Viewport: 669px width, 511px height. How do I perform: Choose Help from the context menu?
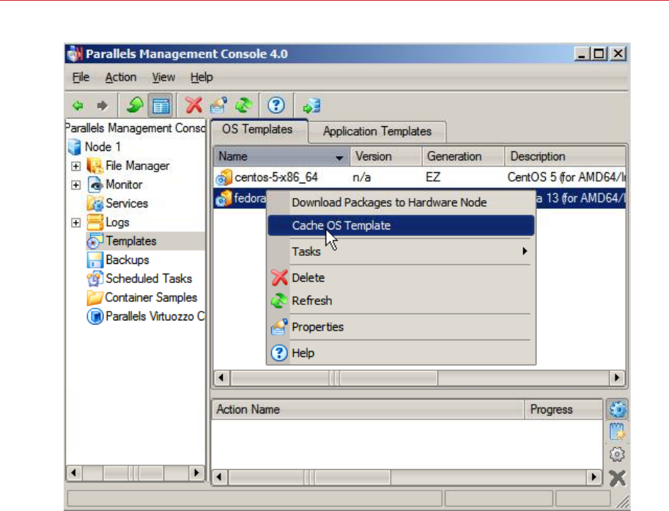[401, 353]
